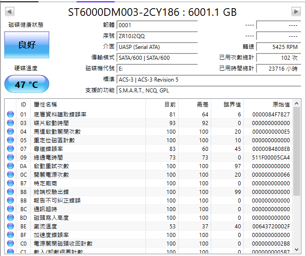Image resolution: width=305 pixels, height=256 pixels.
Task: Click the features field S.M.A.R.T., NCQ, GPL
Action: coord(209,91)
